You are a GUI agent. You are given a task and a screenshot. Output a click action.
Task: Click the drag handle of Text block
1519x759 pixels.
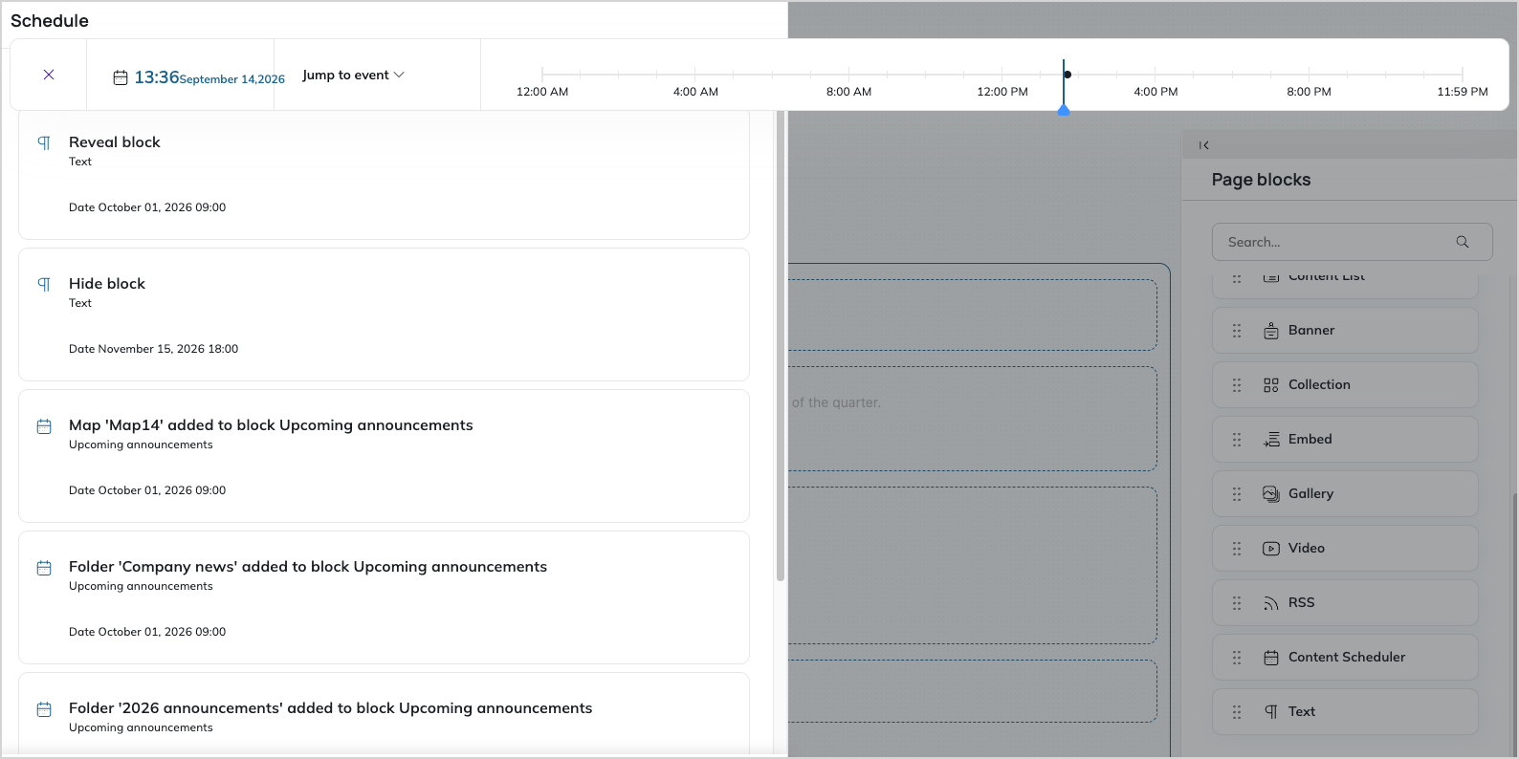pyautogui.click(x=1237, y=712)
